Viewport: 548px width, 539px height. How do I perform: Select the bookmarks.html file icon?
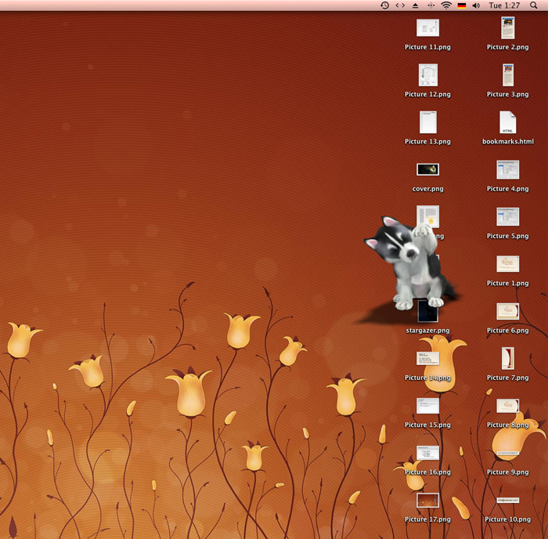(x=508, y=123)
